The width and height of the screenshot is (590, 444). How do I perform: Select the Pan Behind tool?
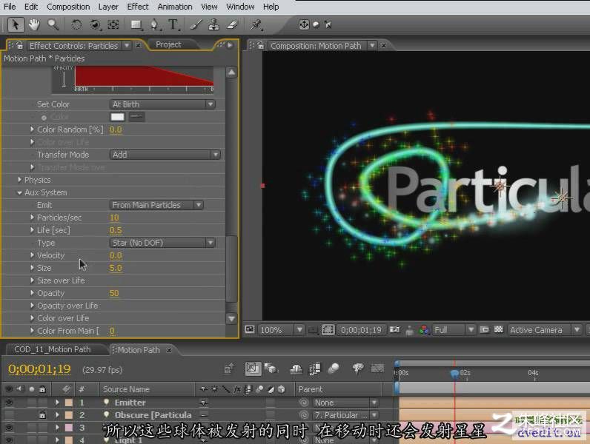113,25
